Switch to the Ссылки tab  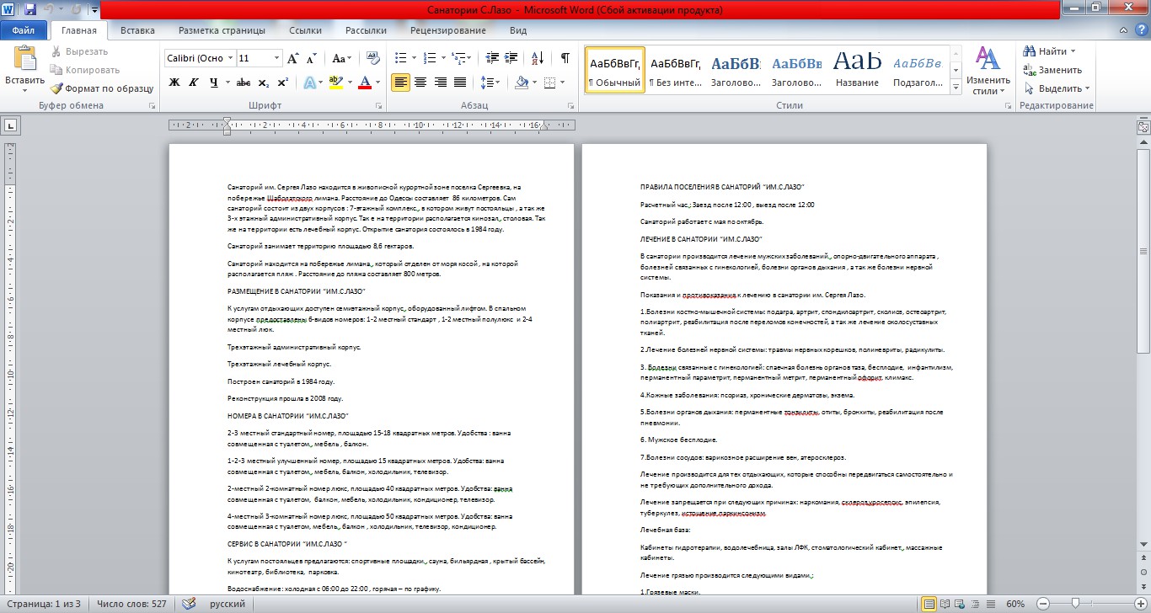tap(305, 30)
